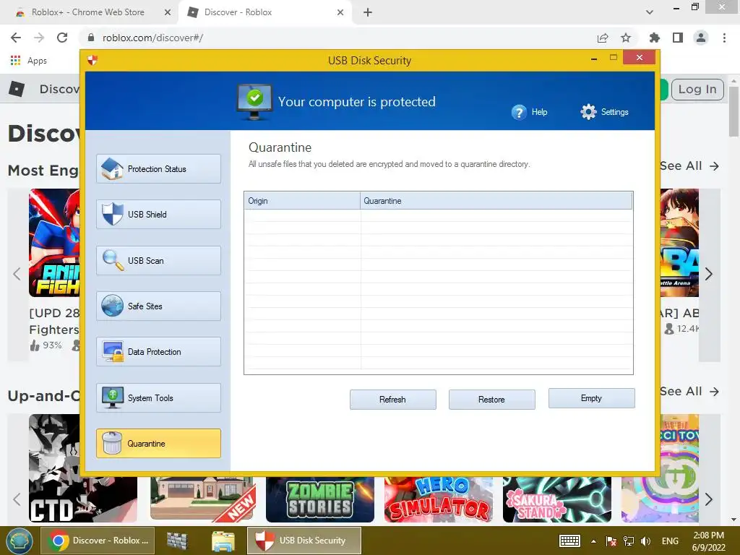Refresh the quarantine list

pyautogui.click(x=392, y=399)
